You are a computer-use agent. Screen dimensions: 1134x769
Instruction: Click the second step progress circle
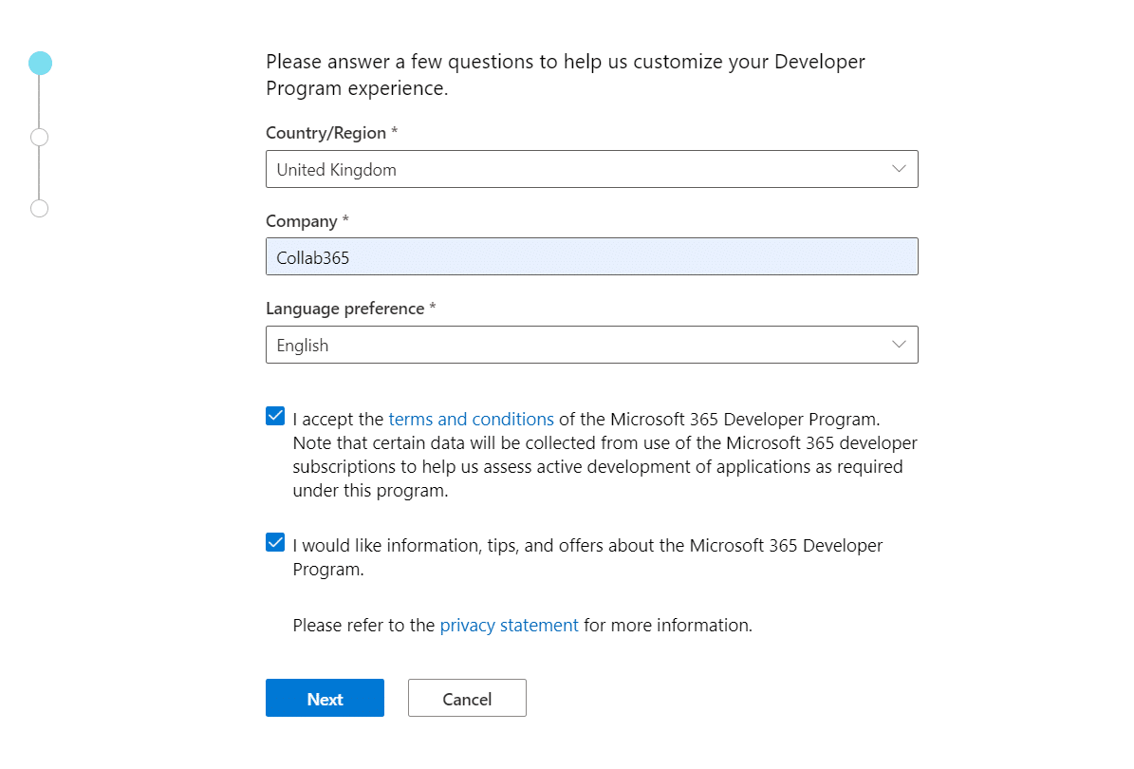(x=40, y=138)
